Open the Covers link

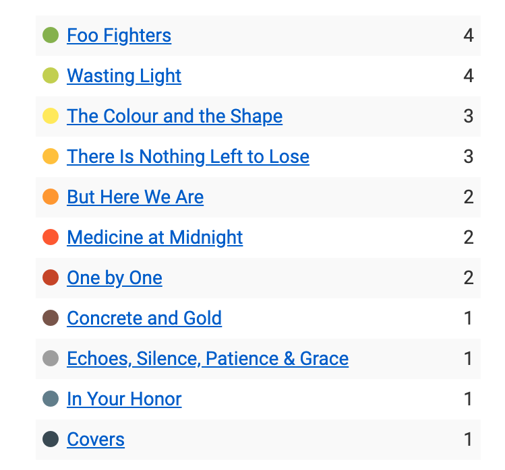(96, 440)
